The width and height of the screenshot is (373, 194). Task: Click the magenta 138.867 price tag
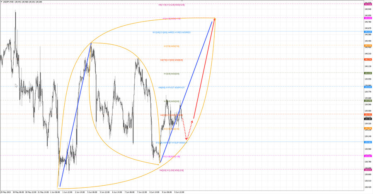point(368,156)
